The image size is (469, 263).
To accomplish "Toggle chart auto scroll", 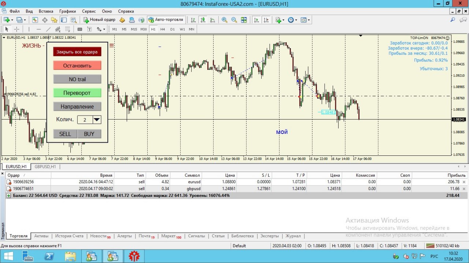I will [x=257, y=20].
